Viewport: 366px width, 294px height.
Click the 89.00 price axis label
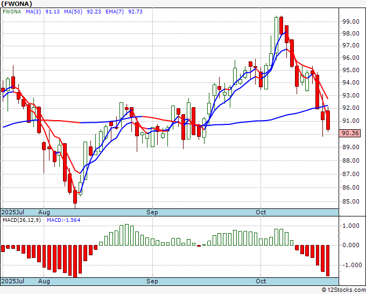coord(350,147)
